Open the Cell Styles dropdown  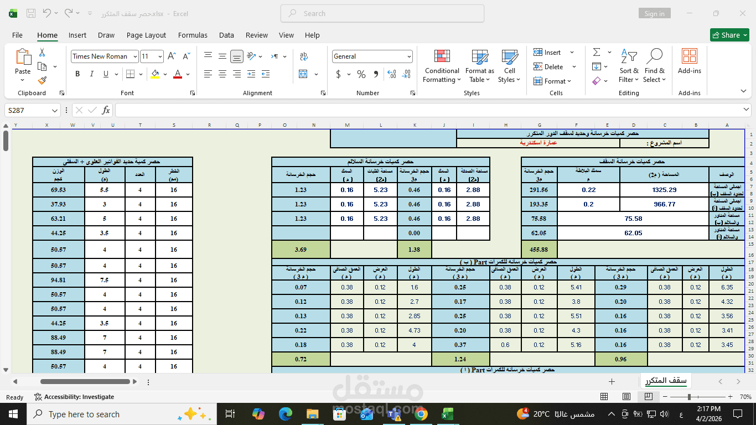[509, 66]
